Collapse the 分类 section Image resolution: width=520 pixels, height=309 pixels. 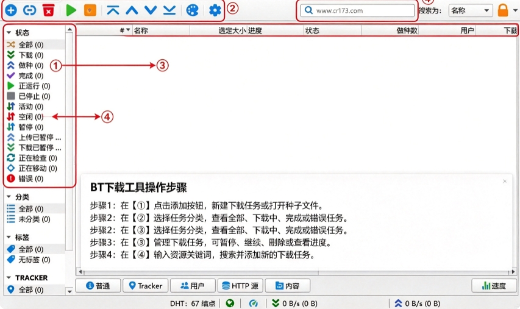coord(9,197)
